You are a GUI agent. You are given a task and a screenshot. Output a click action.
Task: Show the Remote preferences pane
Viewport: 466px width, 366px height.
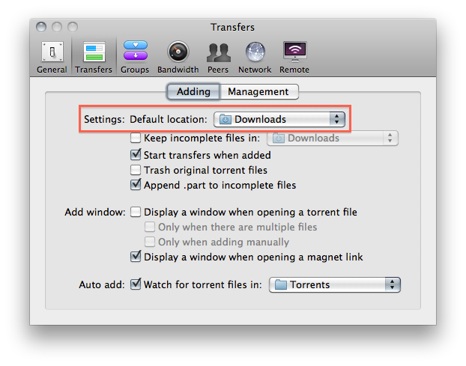point(294,57)
